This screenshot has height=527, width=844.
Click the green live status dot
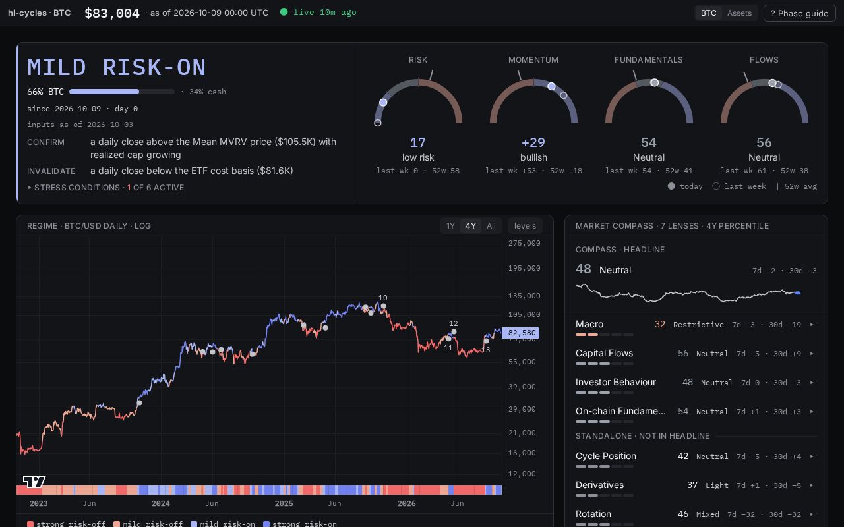pos(284,12)
